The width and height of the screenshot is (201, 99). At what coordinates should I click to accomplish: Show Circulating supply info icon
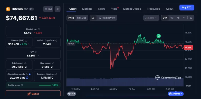(27, 74)
